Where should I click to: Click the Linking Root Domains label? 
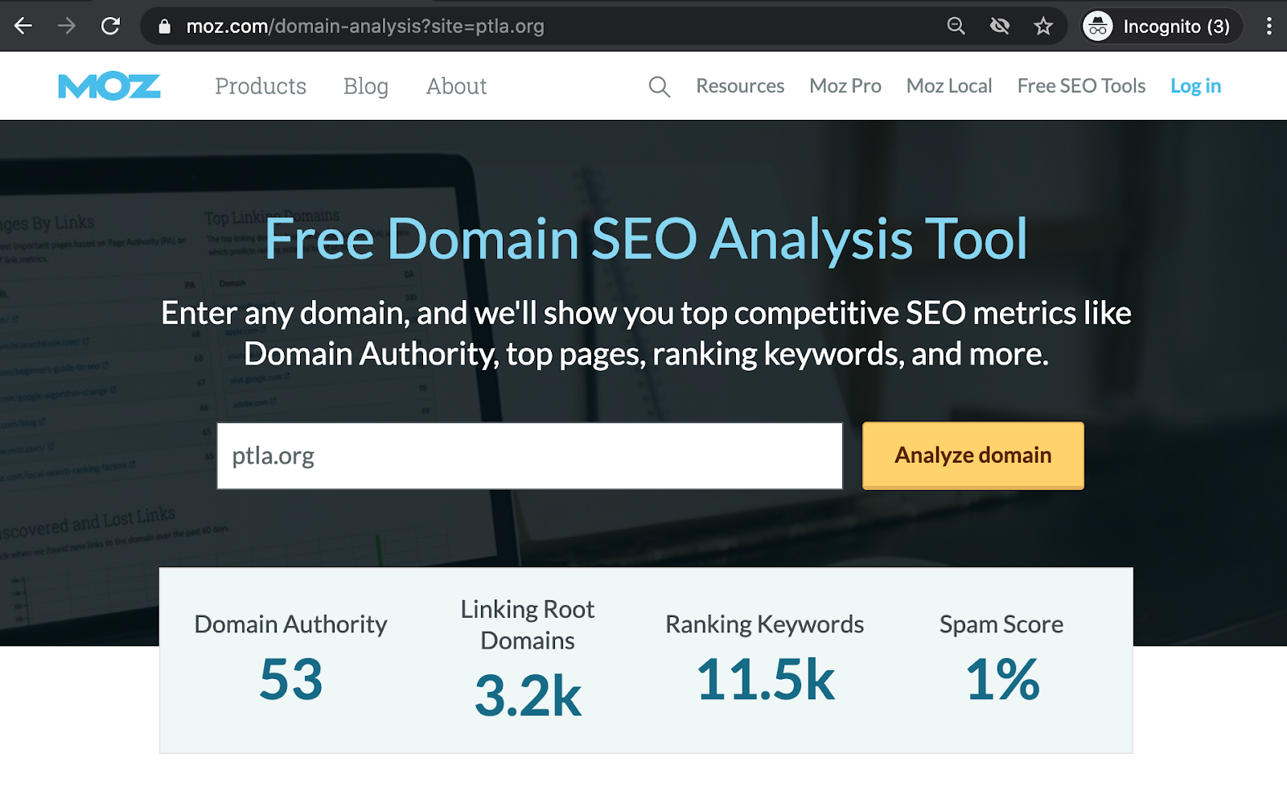[528, 624]
